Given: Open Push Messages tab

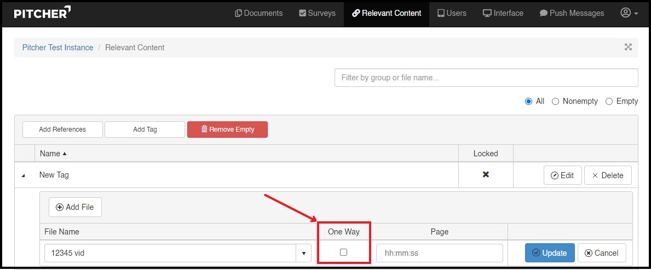Looking at the screenshot, I should point(572,13).
